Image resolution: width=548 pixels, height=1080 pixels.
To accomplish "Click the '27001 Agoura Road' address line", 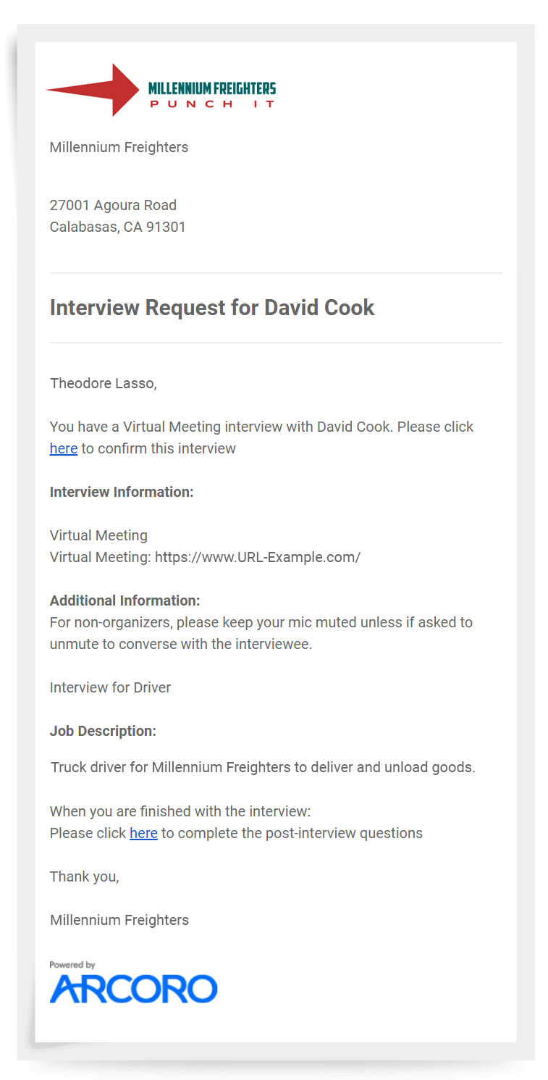I will click(x=113, y=205).
